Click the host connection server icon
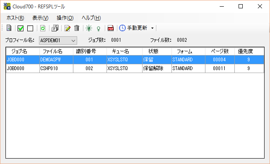Image resolution: width=270 pixels, height=164 pixels. pos(9,28)
